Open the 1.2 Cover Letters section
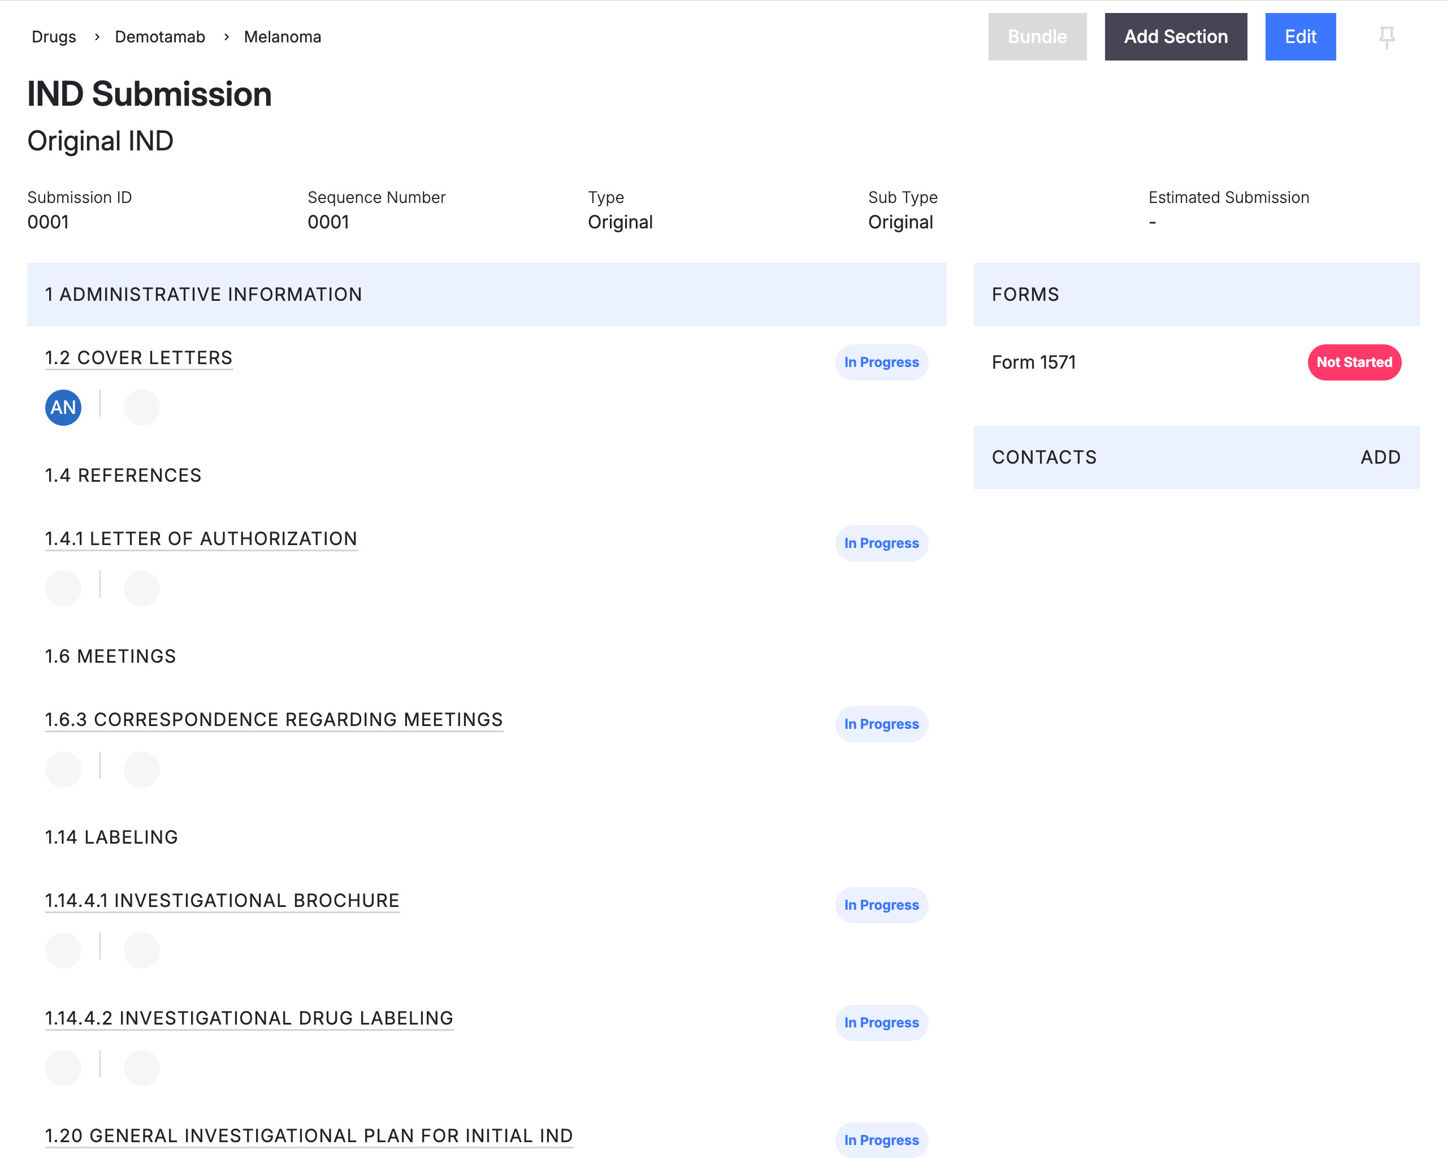 pos(138,358)
